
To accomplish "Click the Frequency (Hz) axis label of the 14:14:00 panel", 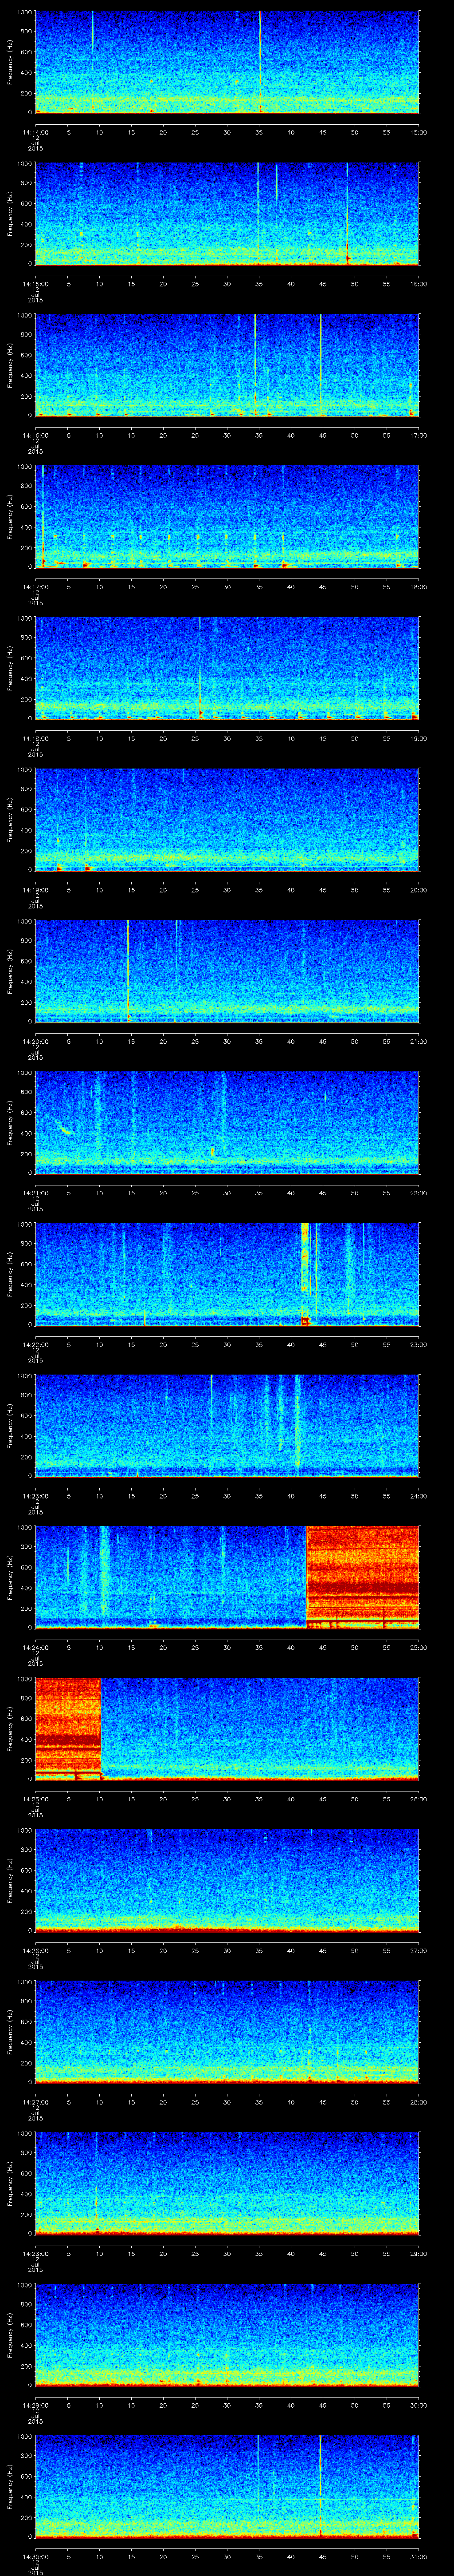I will click(x=11, y=62).
